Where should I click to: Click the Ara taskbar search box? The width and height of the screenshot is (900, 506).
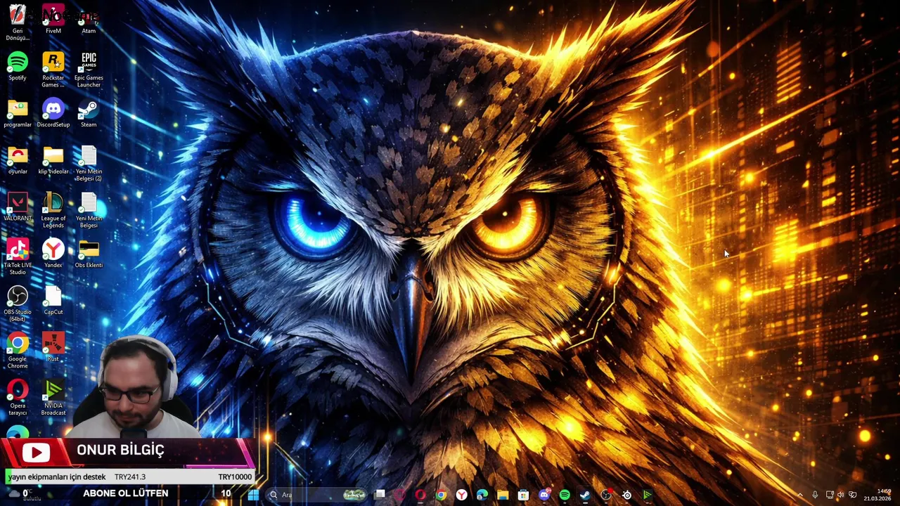click(x=316, y=495)
